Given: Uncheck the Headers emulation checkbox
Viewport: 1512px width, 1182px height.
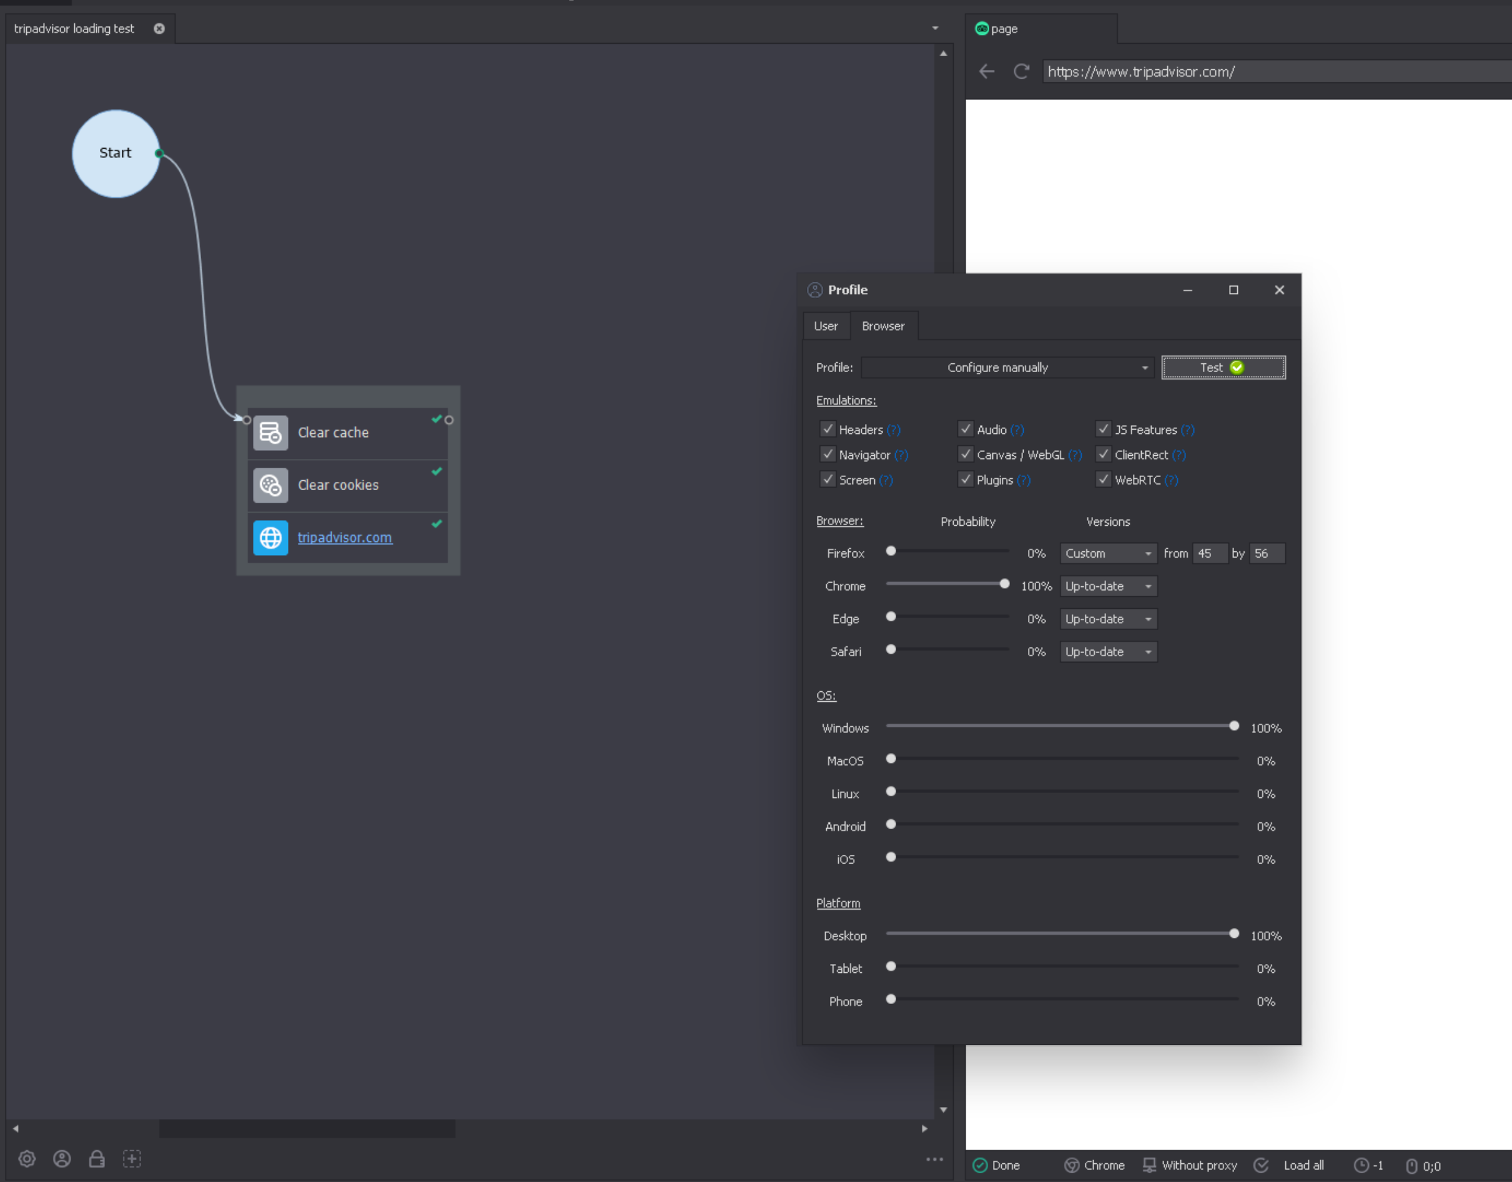Looking at the screenshot, I should pyautogui.click(x=828, y=429).
